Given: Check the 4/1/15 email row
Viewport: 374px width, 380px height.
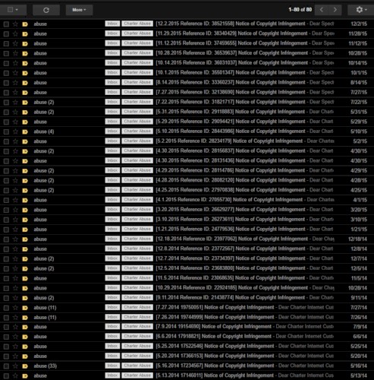Looking at the screenshot, I should (6, 201).
